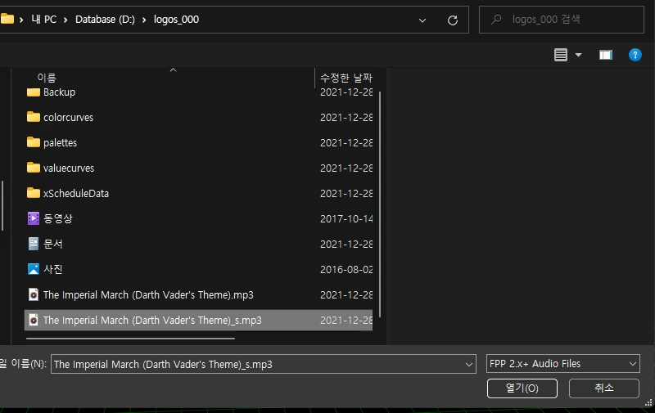Click the colorcurves folder icon
The height and width of the screenshot is (413, 655).
pyautogui.click(x=34, y=117)
